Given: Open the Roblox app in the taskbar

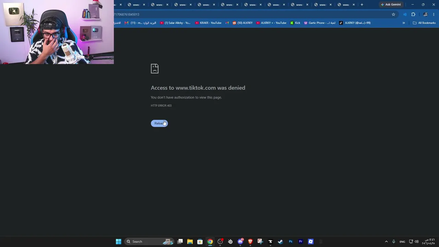Looking at the screenshot, I should [310, 242].
